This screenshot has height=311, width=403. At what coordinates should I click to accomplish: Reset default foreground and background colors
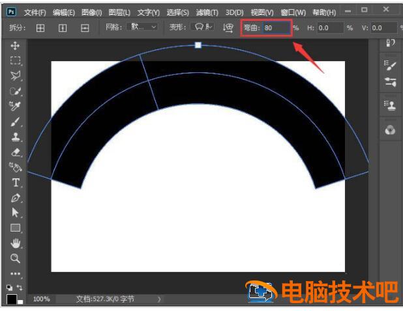pyautogui.click(x=10, y=288)
